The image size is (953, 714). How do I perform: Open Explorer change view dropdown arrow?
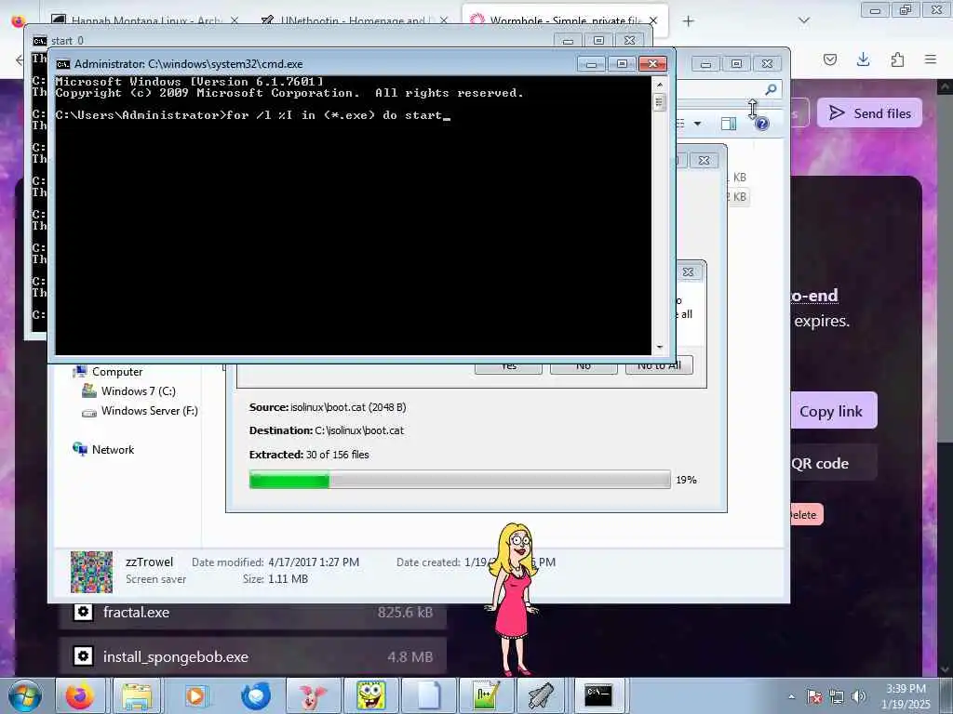click(698, 124)
